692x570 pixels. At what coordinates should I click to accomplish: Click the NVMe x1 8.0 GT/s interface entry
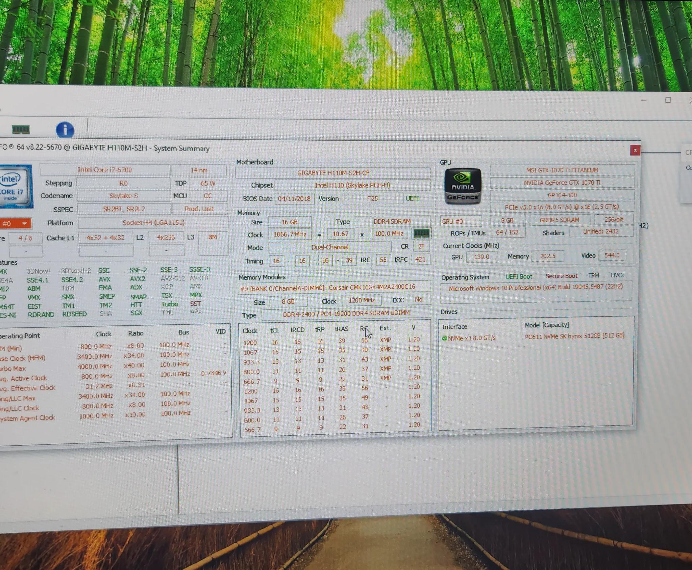(472, 338)
